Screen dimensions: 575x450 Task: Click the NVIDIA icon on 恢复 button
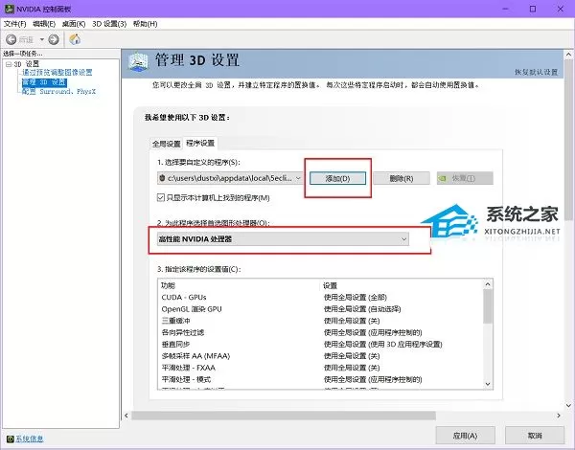443,178
